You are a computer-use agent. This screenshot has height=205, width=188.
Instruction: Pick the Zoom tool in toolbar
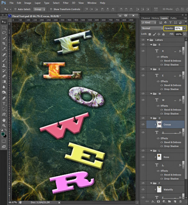click(x=4, y=126)
